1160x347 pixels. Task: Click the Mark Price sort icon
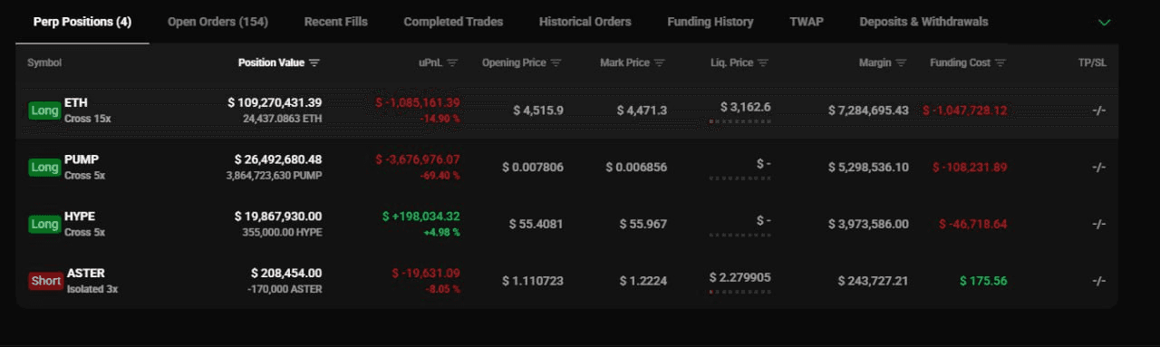660,63
